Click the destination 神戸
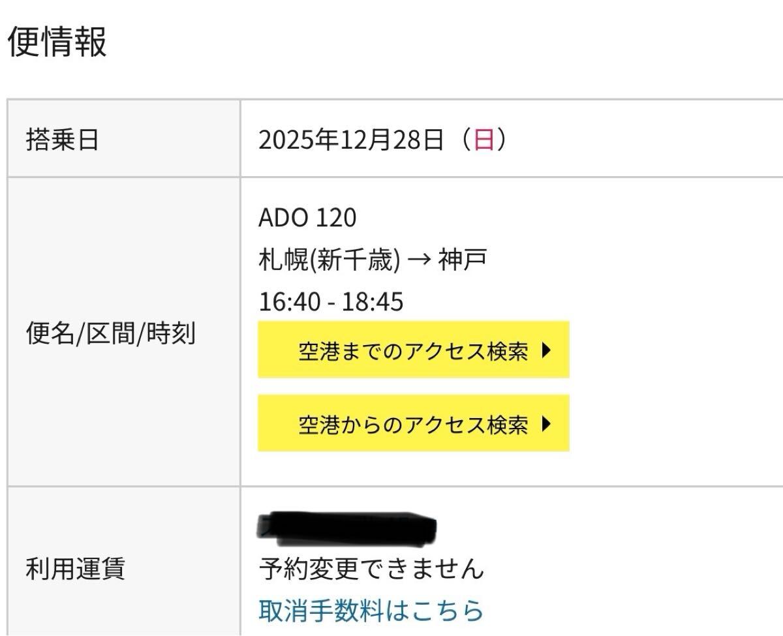This screenshot has height=636, width=783. click(x=463, y=260)
